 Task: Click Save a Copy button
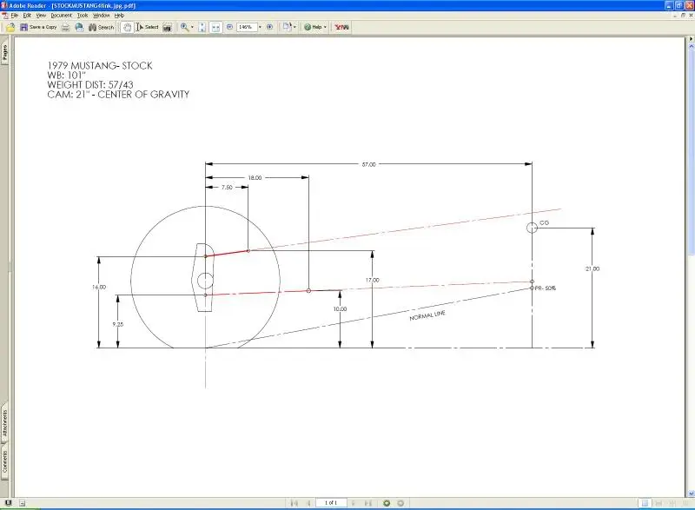tap(38, 27)
